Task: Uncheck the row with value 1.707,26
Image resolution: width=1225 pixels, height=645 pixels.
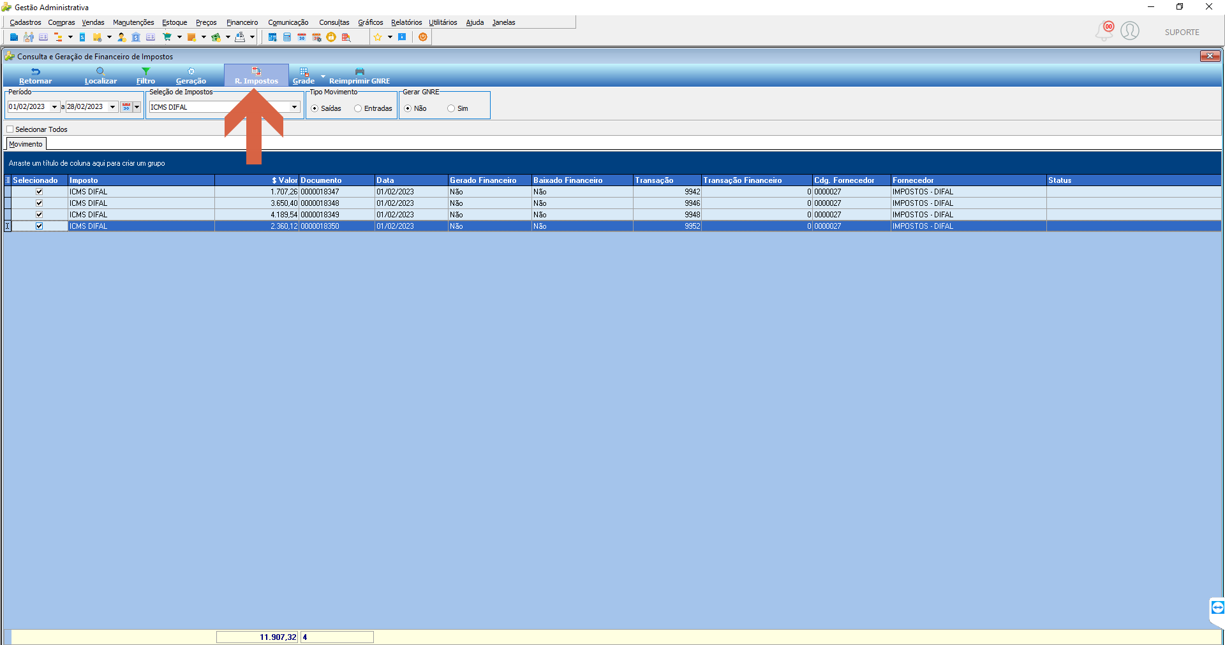Action: click(39, 192)
